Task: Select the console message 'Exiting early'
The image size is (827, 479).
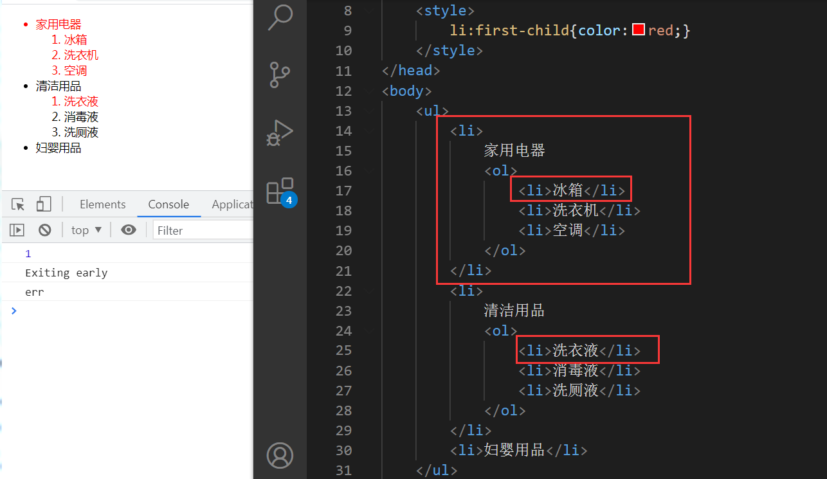Action: pyautogui.click(x=66, y=273)
